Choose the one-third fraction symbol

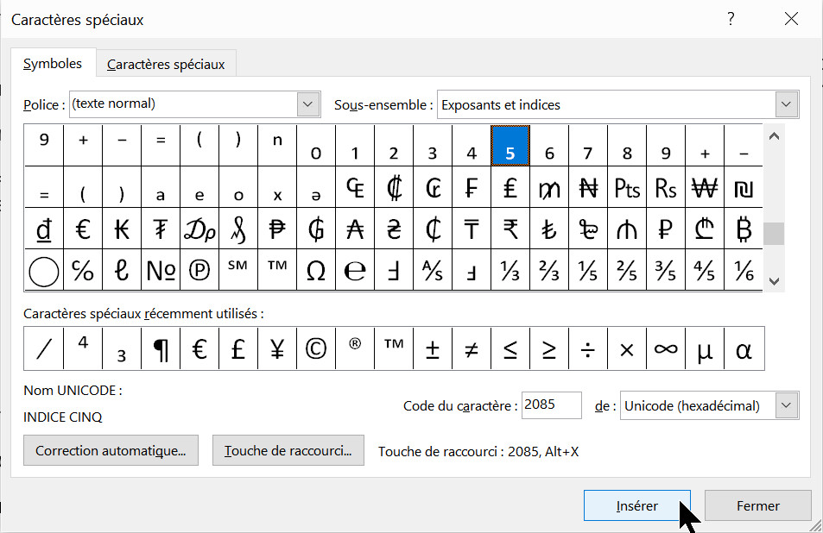[x=510, y=272]
